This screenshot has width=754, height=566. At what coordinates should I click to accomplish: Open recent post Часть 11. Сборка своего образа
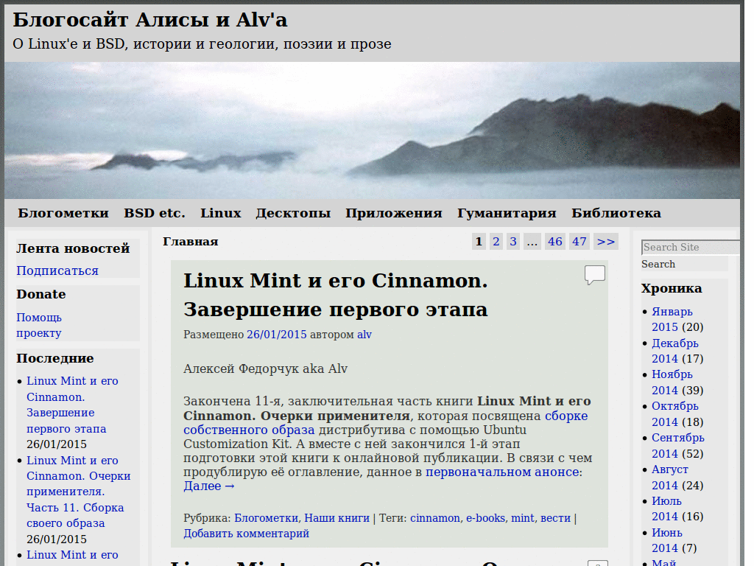(x=78, y=492)
